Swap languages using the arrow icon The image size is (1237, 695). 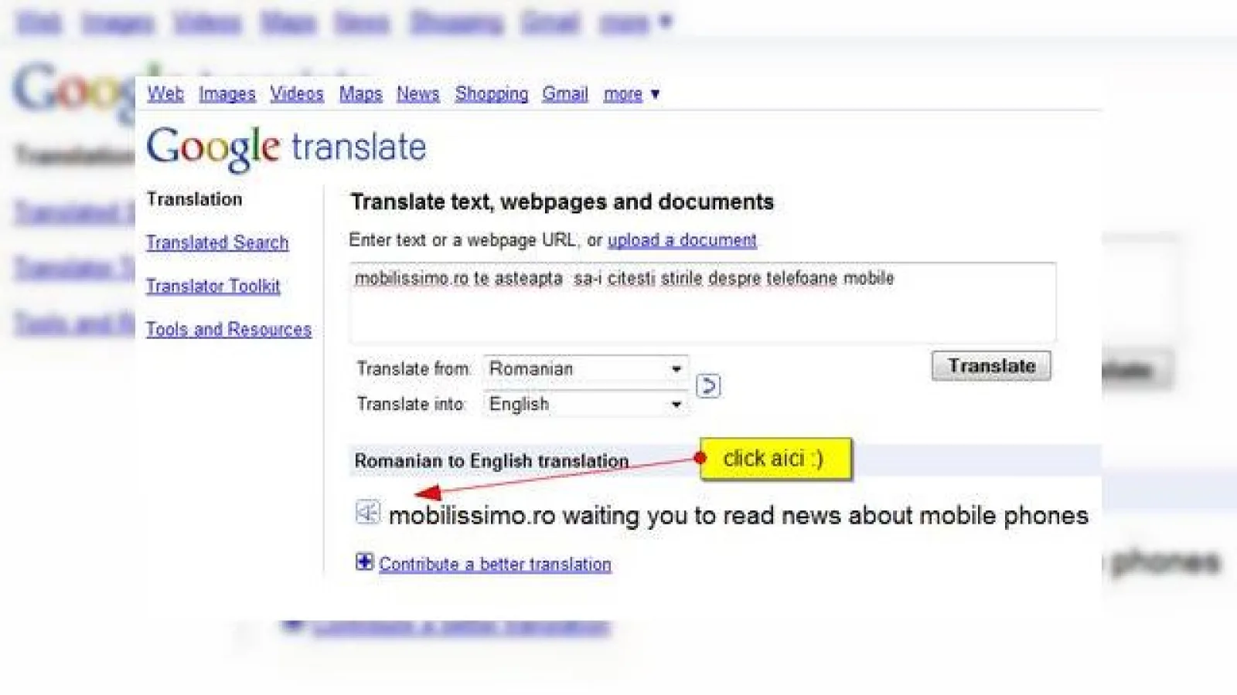(x=708, y=385)
